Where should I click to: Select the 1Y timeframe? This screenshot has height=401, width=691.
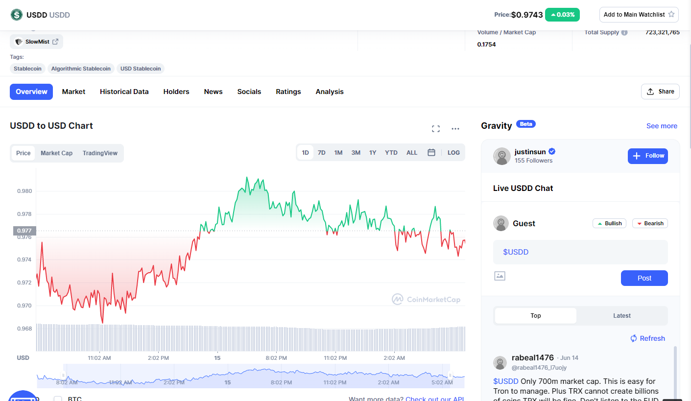tap(373, 152)
